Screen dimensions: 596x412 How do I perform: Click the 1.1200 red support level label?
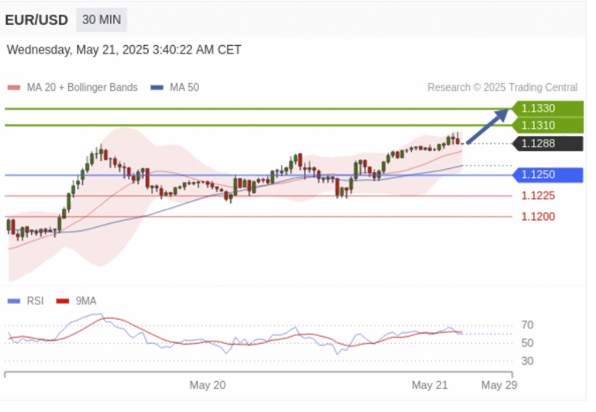click(x=538, y=216)
